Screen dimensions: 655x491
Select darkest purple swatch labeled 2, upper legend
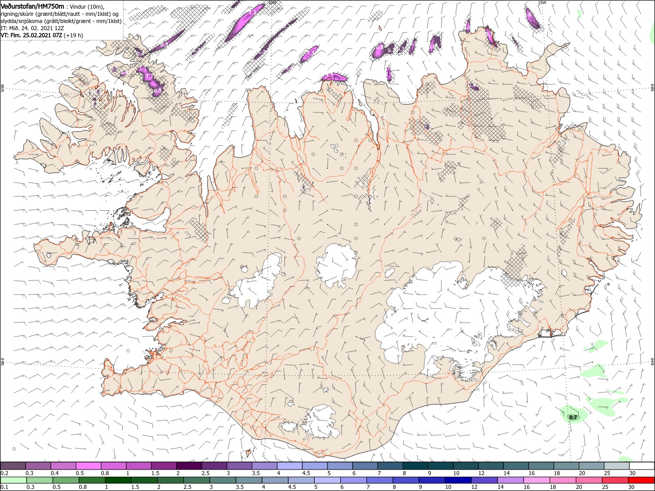click(x=189, y=466)
